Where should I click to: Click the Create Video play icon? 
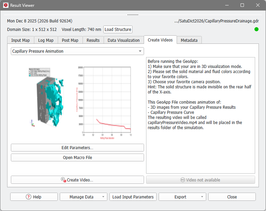[x=63, y=180]
